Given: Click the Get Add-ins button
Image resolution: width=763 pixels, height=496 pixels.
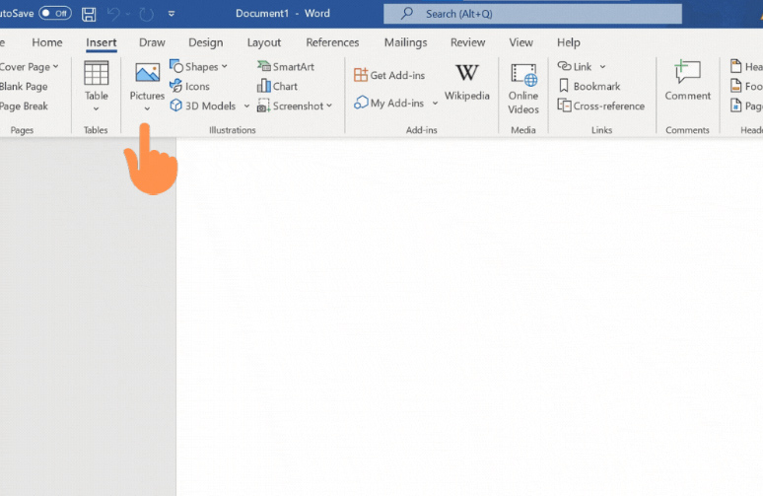Looking at the screenshot, I should 391,75.
